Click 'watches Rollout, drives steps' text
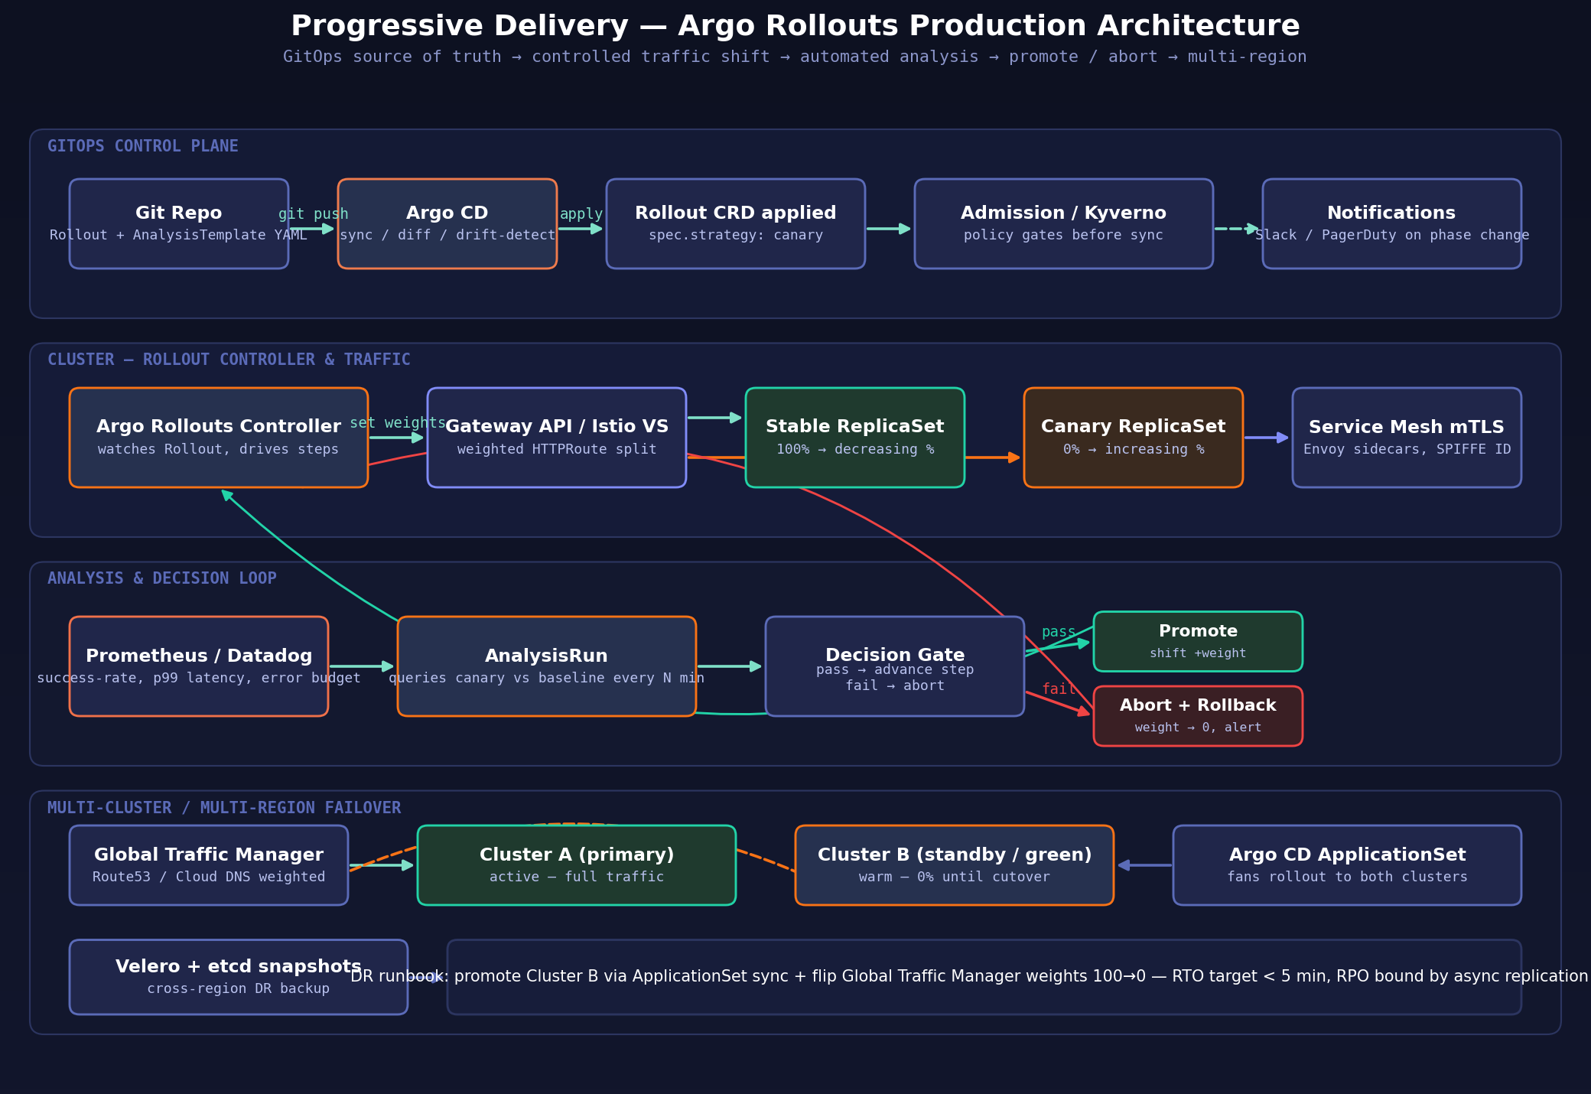The image size is (1591, 1094). [219, 449]
